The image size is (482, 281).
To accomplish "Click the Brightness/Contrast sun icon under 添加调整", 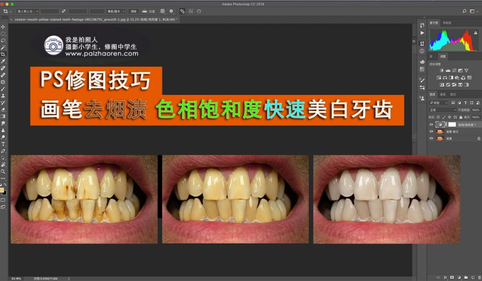I will pos(442,70).
